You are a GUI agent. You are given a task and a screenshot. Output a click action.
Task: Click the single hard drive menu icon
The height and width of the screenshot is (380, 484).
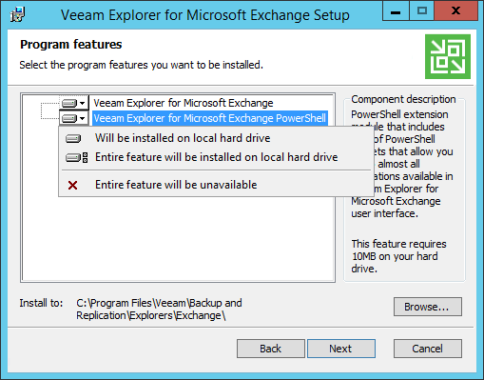pyautogui.click(x=73, y=138)
